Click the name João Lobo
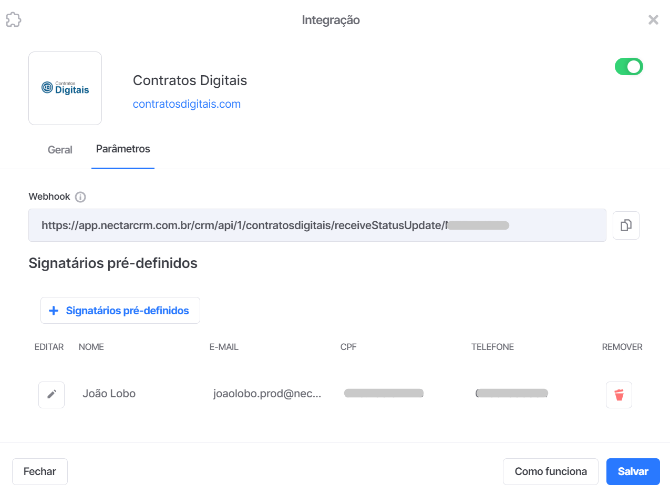670x494 pixels. coord(109,394)
